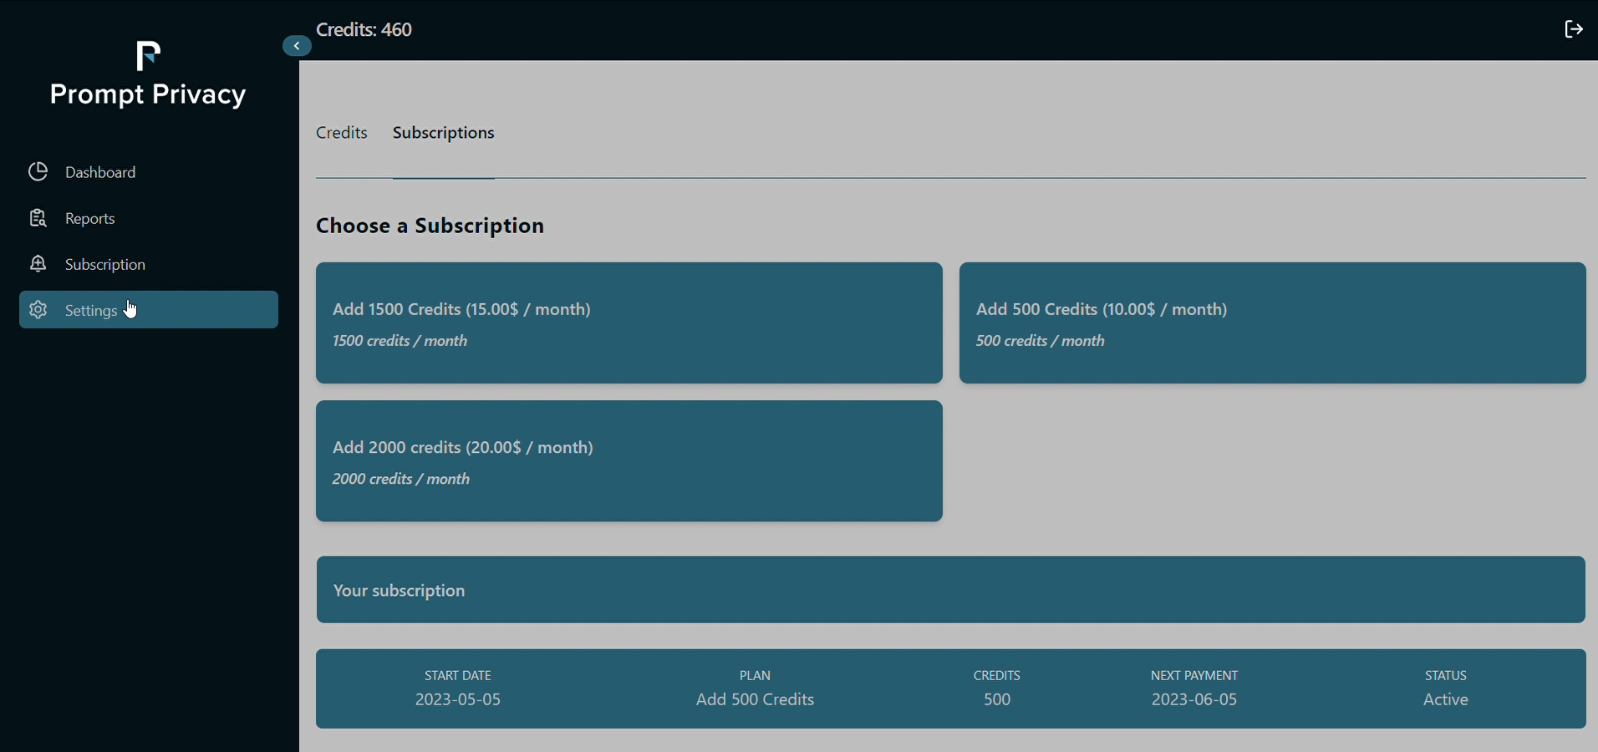Click the 500 credits / month subtitle

pos(1041,341)
